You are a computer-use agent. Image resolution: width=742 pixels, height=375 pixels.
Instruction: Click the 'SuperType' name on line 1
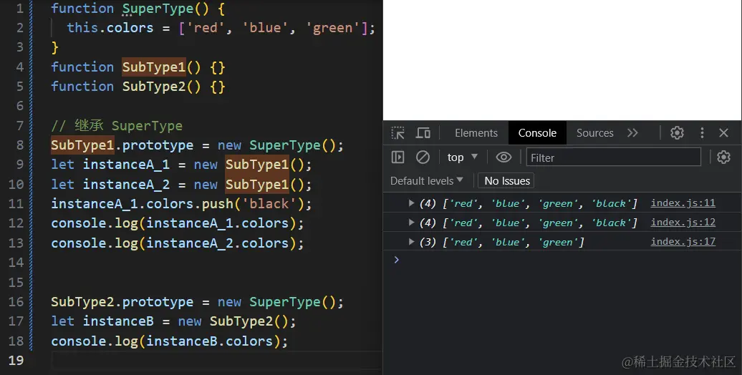tap(158, 9)
